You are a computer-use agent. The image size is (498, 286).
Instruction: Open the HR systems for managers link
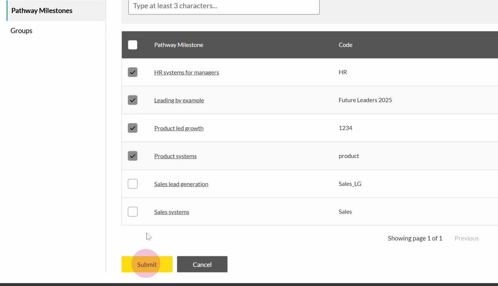click(x=186, y=72)
